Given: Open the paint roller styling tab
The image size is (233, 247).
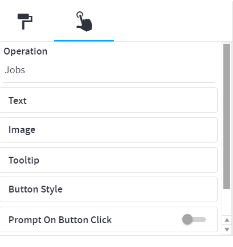Looking at the screenshot, I should pyautogui.click(x=25, y=22).
